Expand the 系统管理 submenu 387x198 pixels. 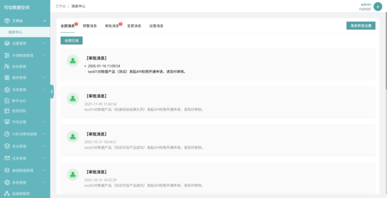[44, 183]
